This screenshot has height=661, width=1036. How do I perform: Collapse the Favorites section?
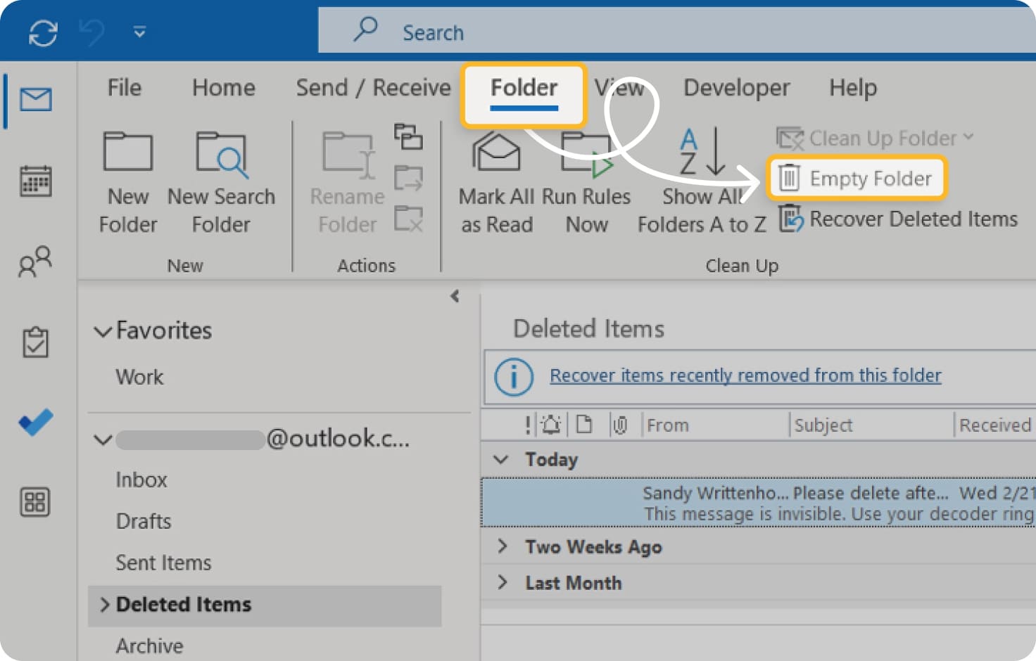[x=103, y=331]
